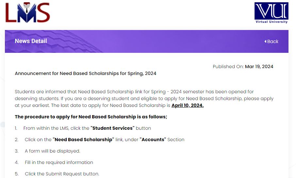This screenshot has width=296, height=178.
Task: Click the bold "Accounts" text
Action: point(153,140)
